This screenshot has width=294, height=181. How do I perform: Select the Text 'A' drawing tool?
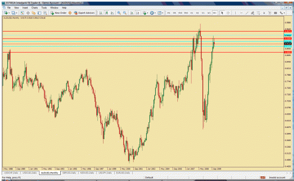coord(264,13)
